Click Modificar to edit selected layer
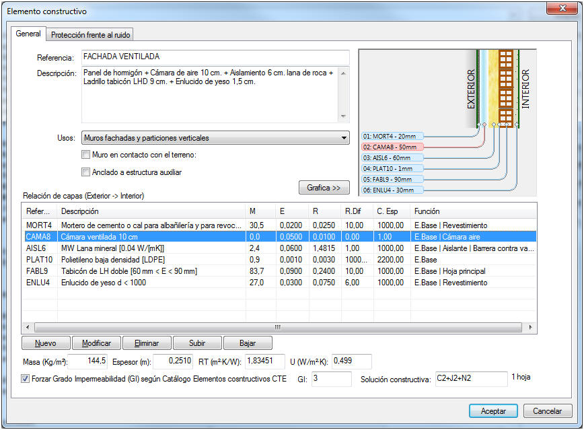Viewport: 584px width, 430px height. point(96,343)
